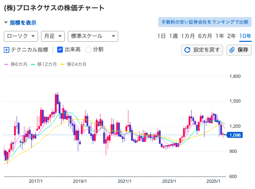Open テクニカル指標 settings

coord(30,50)
